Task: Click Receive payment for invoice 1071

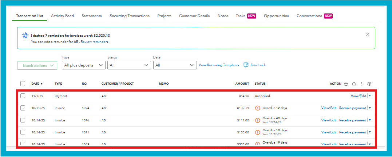Action: [352, 132]
